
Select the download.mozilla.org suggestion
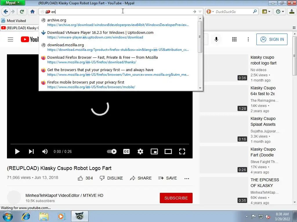tap(118, 47)
